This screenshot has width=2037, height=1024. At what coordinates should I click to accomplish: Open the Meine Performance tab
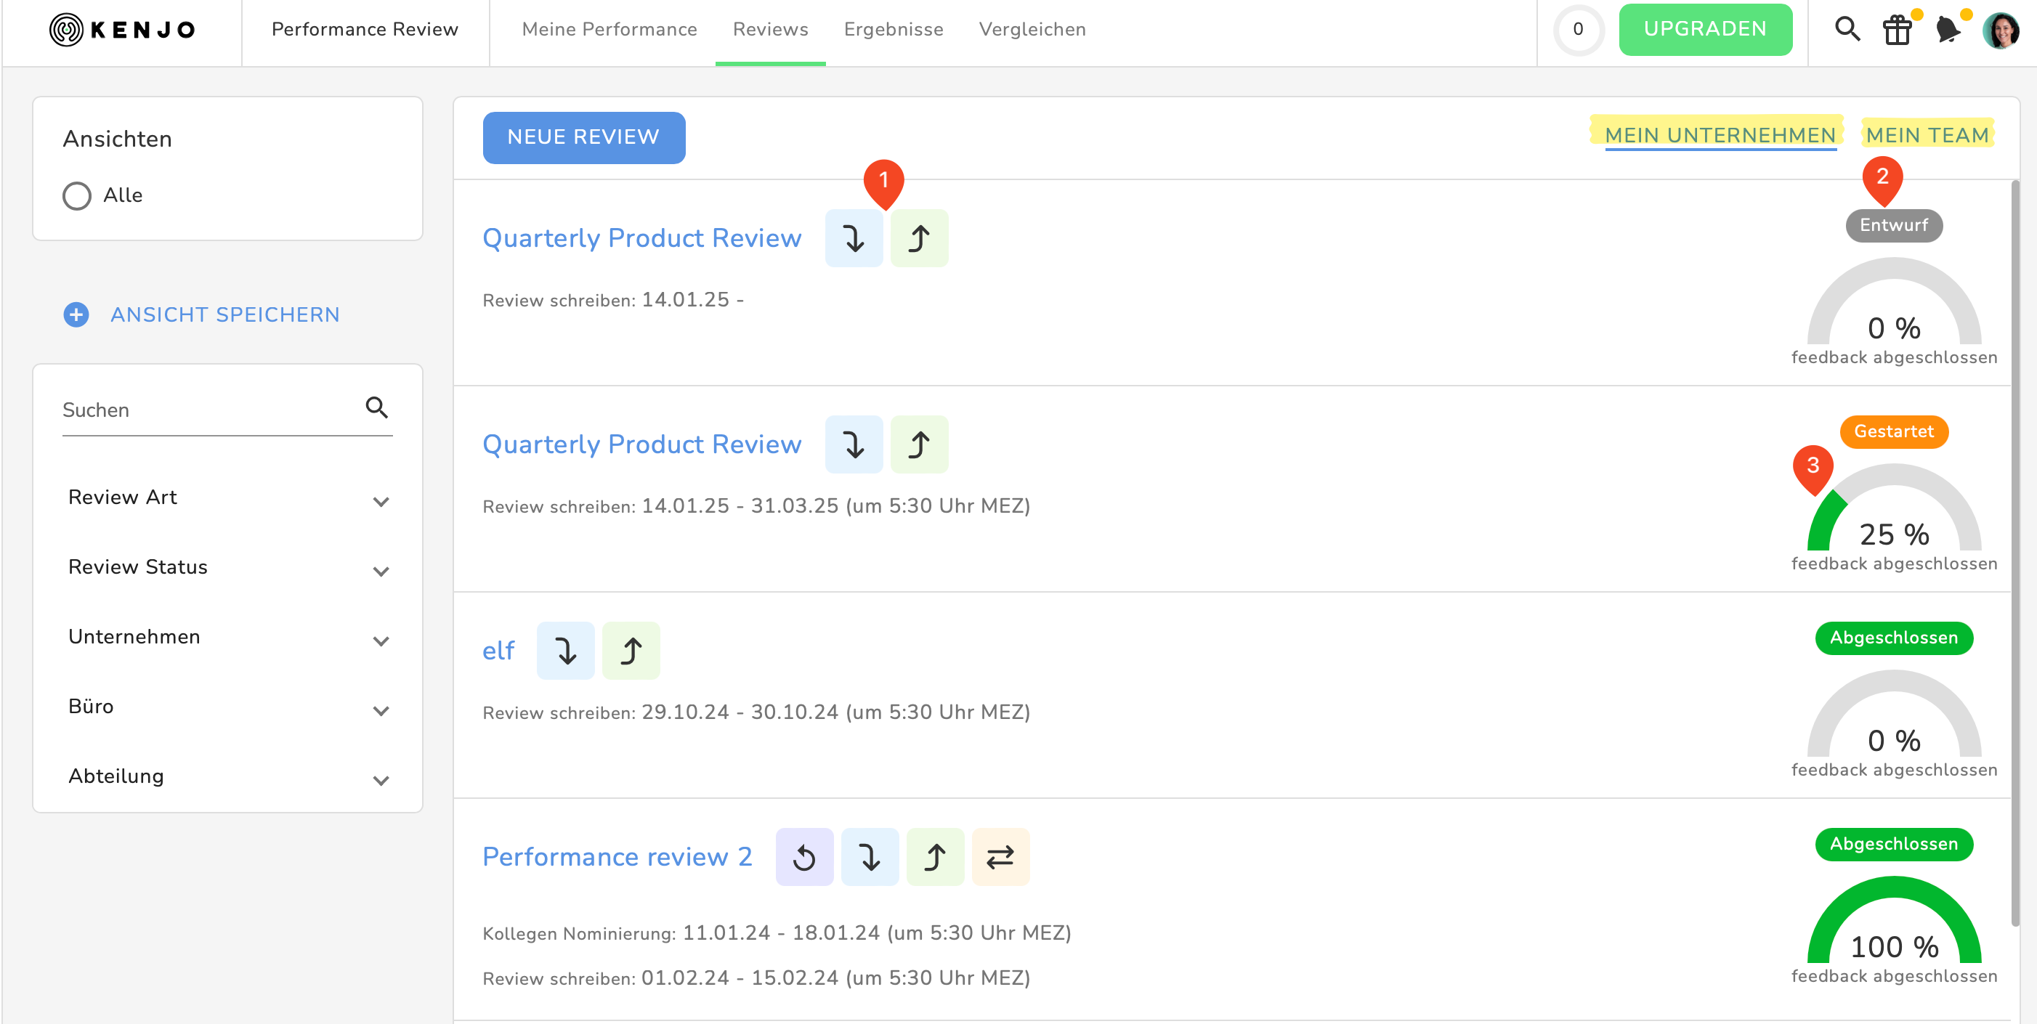[609, 30]
